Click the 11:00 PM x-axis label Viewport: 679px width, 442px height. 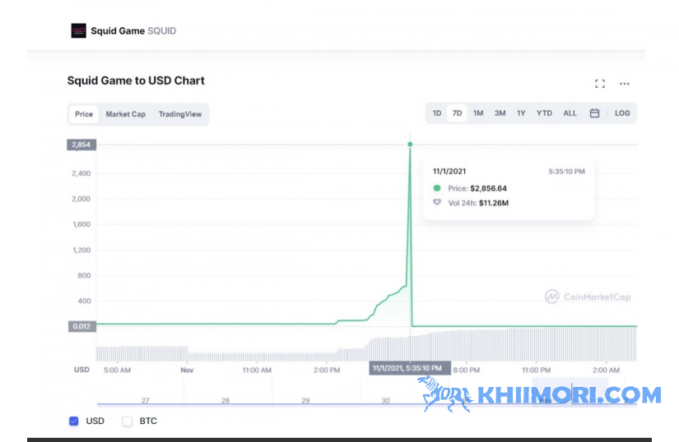(536, 371)
